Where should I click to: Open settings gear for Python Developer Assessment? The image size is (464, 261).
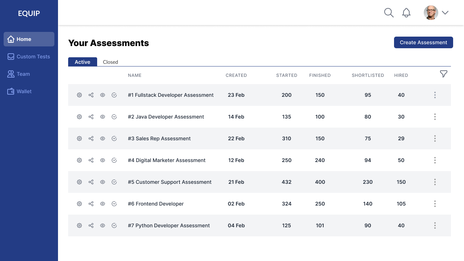coord(79,225)
